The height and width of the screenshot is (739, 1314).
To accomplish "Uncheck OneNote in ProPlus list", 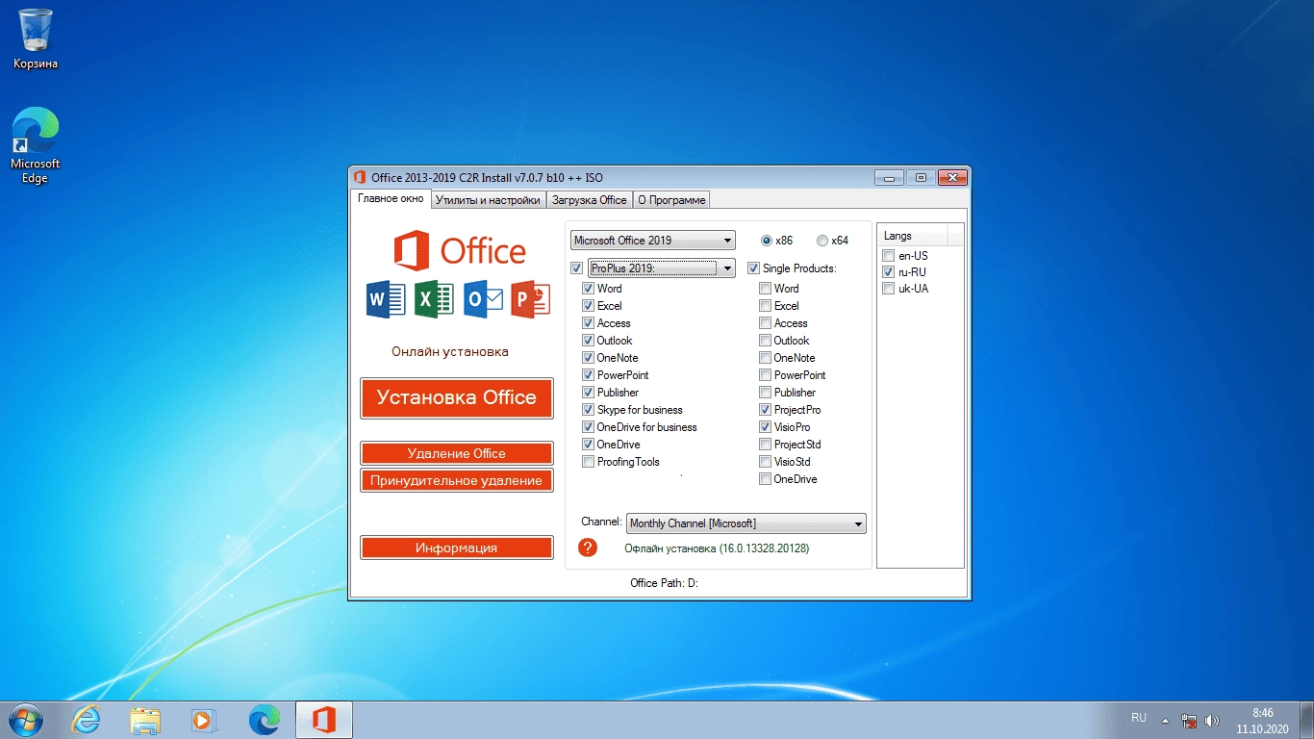I will point(588,358).
